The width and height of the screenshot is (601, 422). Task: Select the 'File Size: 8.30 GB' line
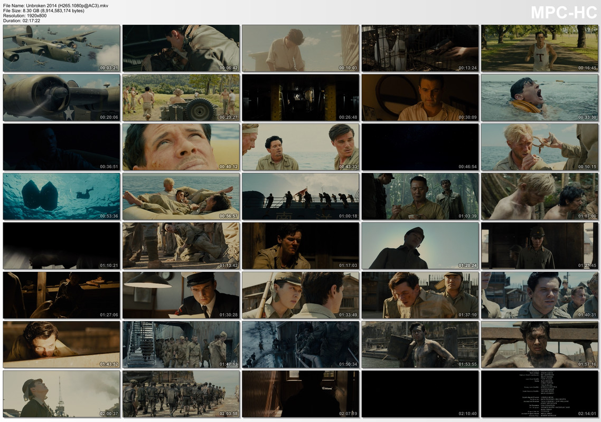tap(44, 11)
